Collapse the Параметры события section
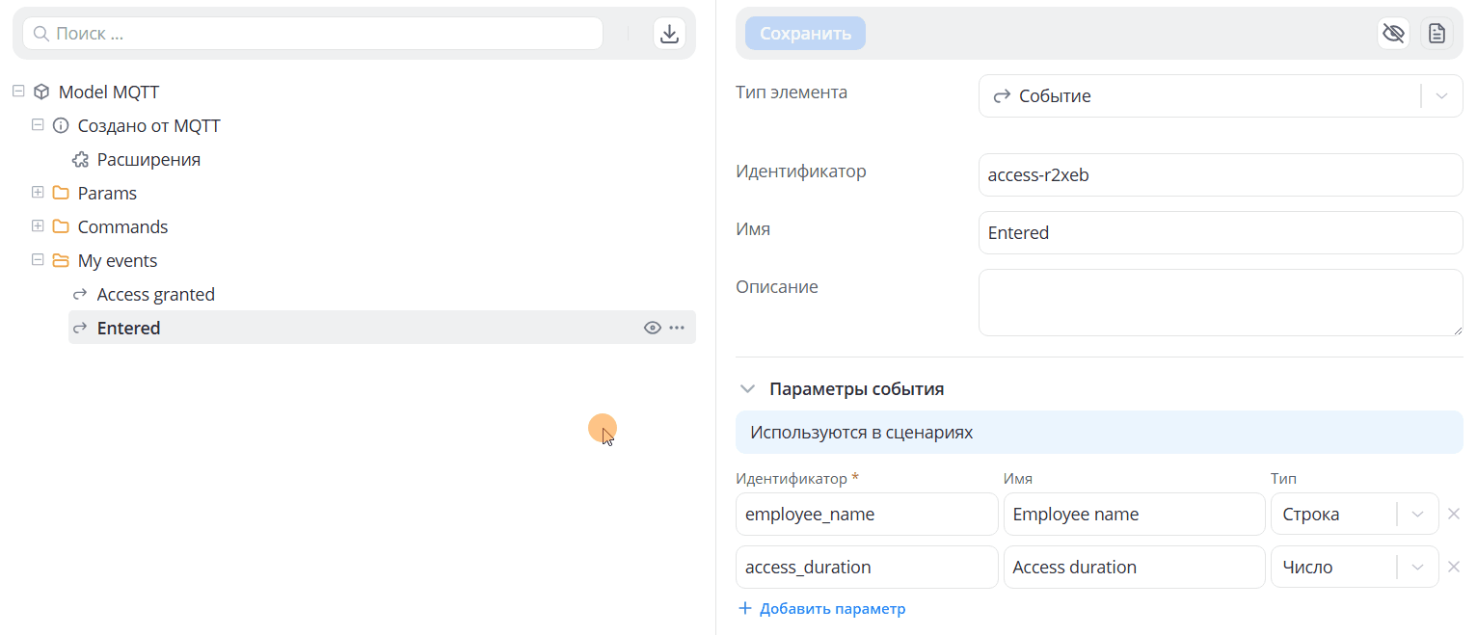The width and height of the screenshot is (1477, 635). (747, 389)
